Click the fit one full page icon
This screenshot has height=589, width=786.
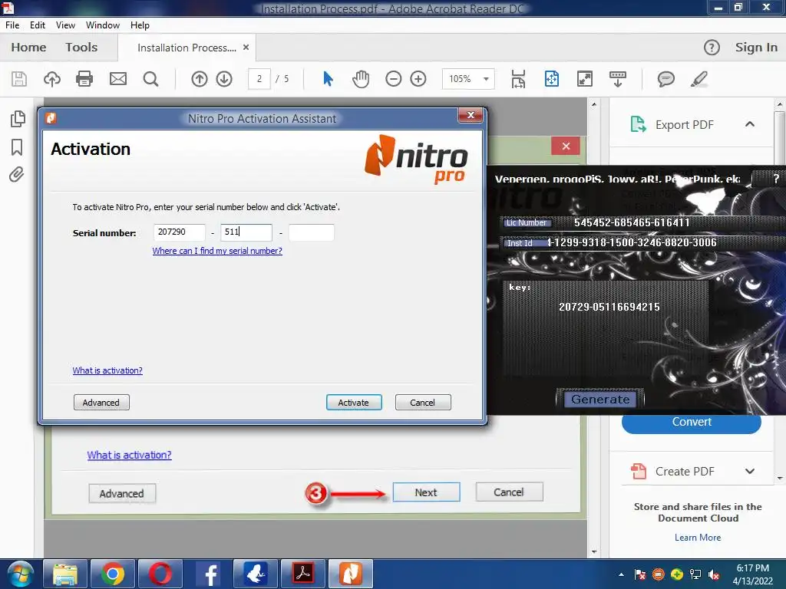click(552, 79)
